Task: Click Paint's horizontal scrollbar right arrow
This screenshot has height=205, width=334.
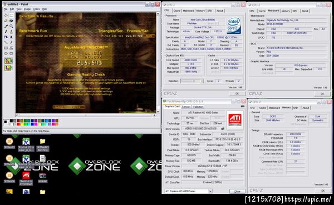Action: click(x=154, y=115)
